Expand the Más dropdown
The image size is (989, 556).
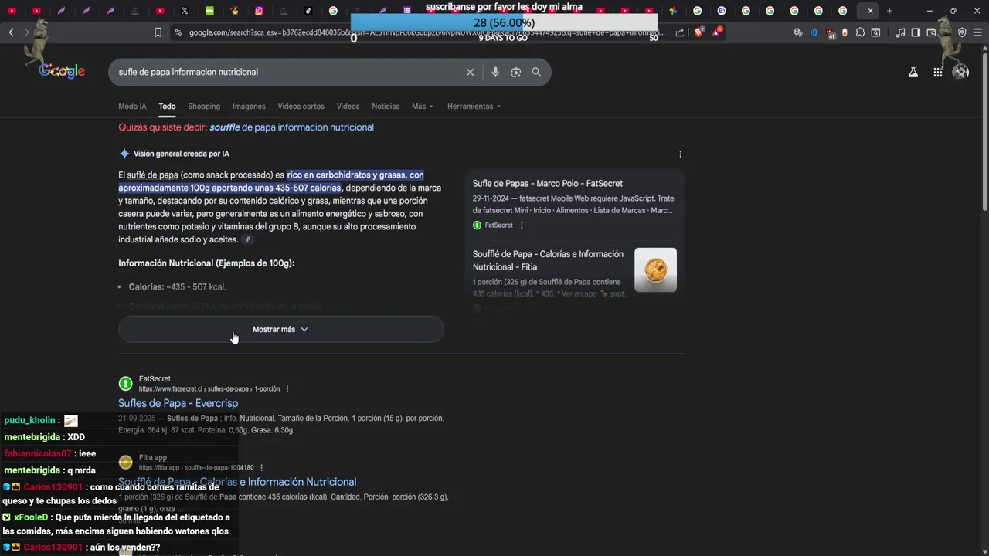tap(423, 107)
